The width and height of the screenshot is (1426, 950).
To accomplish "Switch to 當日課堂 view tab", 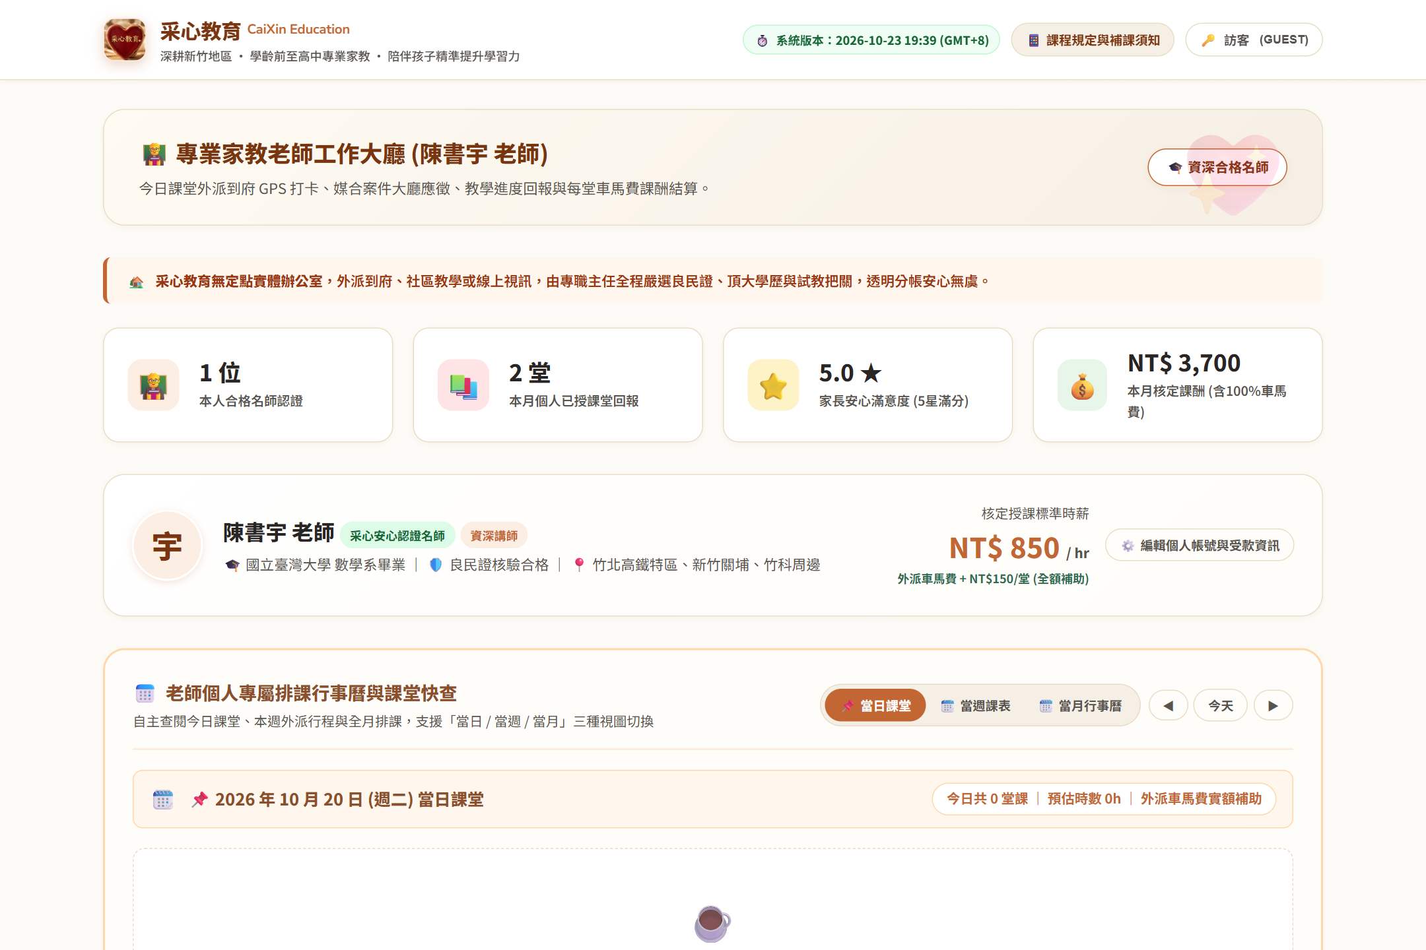I will (875, 705).
